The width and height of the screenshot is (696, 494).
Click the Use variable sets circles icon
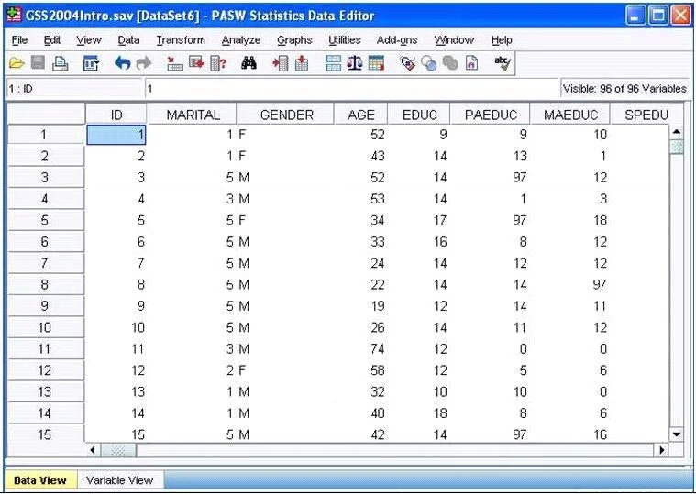[x=429, y=63]
